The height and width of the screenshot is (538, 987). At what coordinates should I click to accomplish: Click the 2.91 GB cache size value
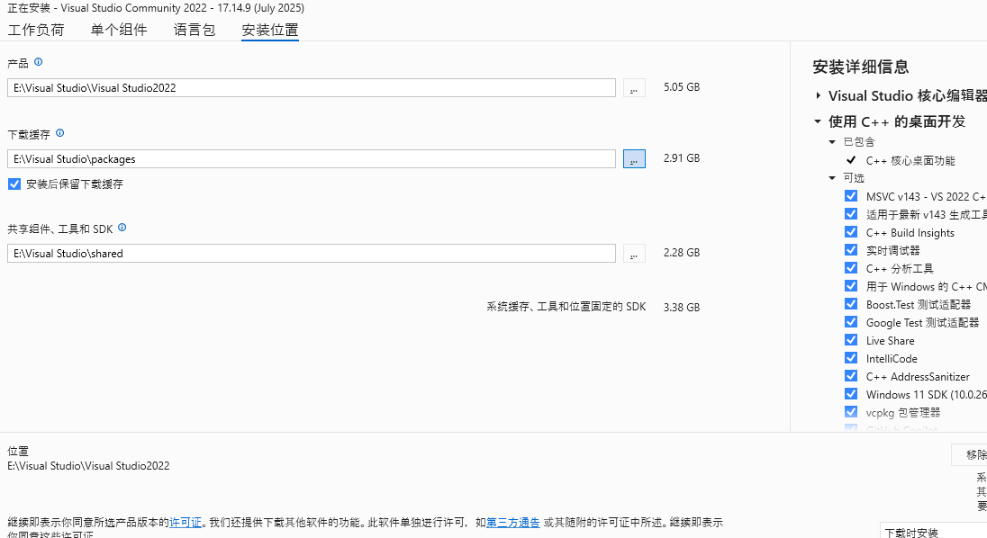(682, 158)
